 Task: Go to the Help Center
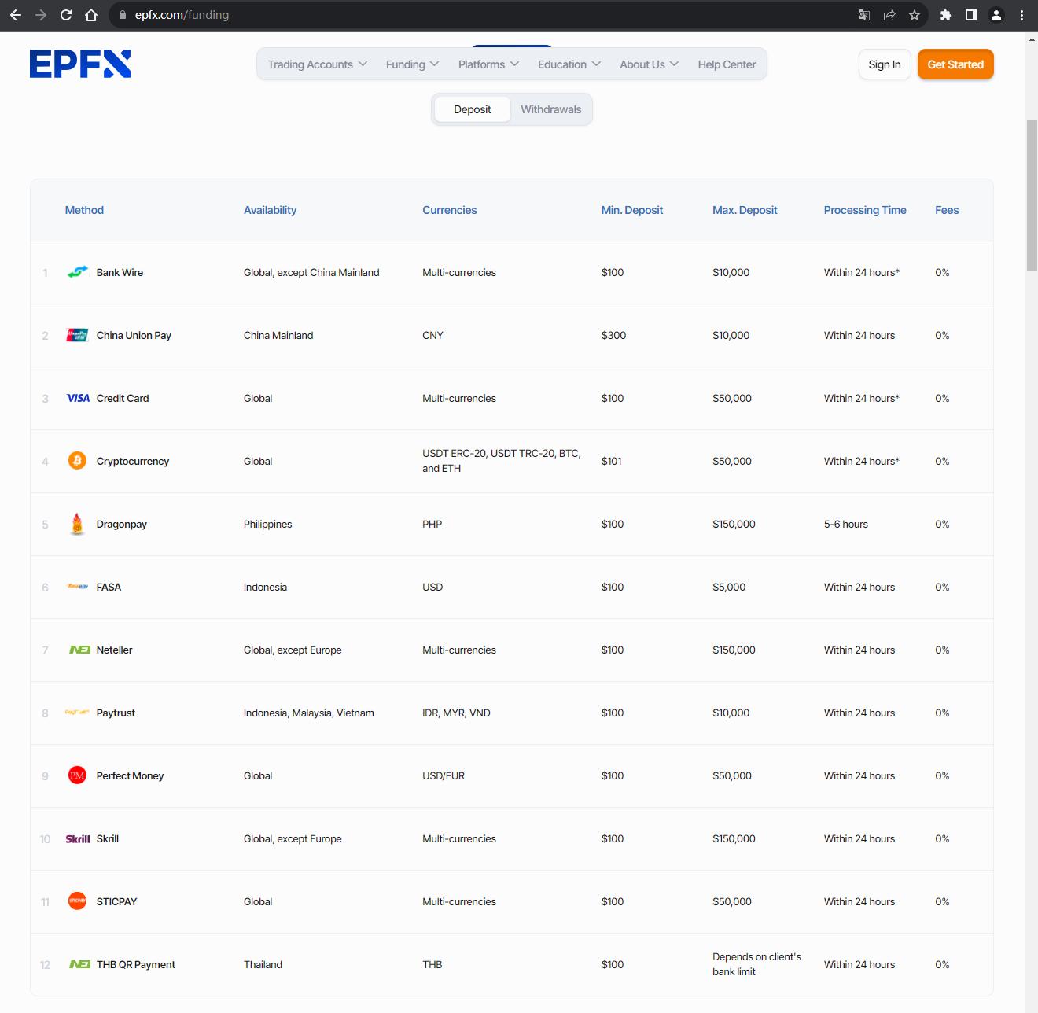(x=727, y=64)
